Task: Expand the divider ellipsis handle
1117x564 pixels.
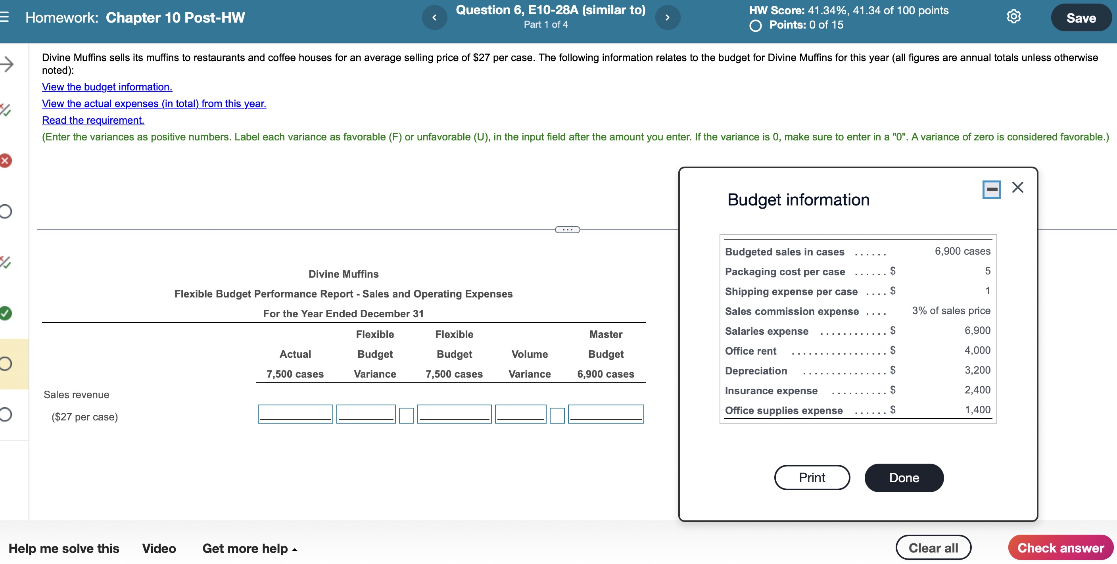Action: (567, 229)
